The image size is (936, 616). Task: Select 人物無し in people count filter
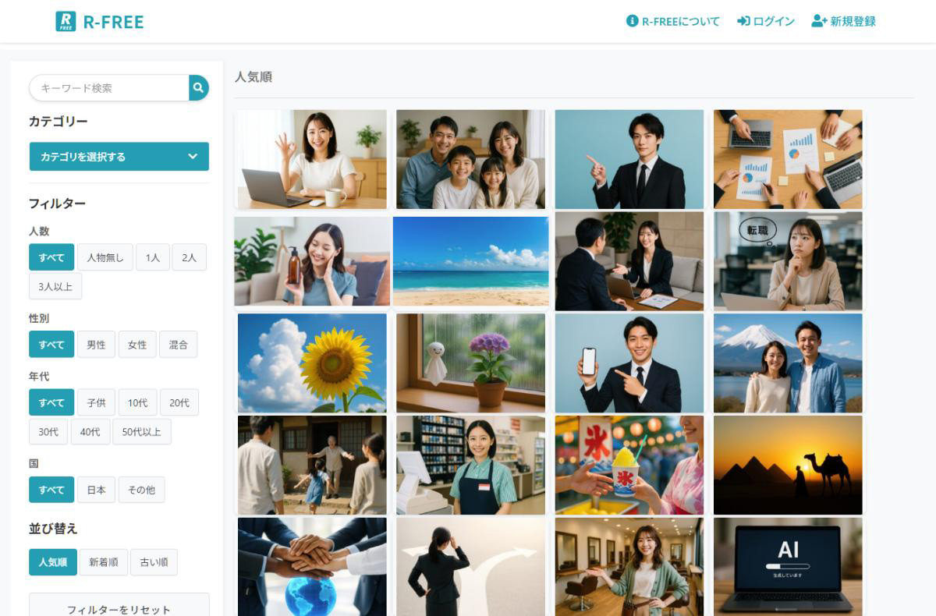pos(105,257)
